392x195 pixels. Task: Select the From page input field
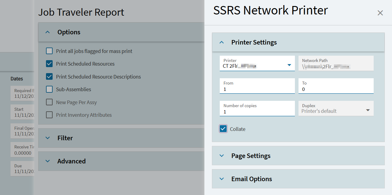pyautogui.click(x=257, y=88)
